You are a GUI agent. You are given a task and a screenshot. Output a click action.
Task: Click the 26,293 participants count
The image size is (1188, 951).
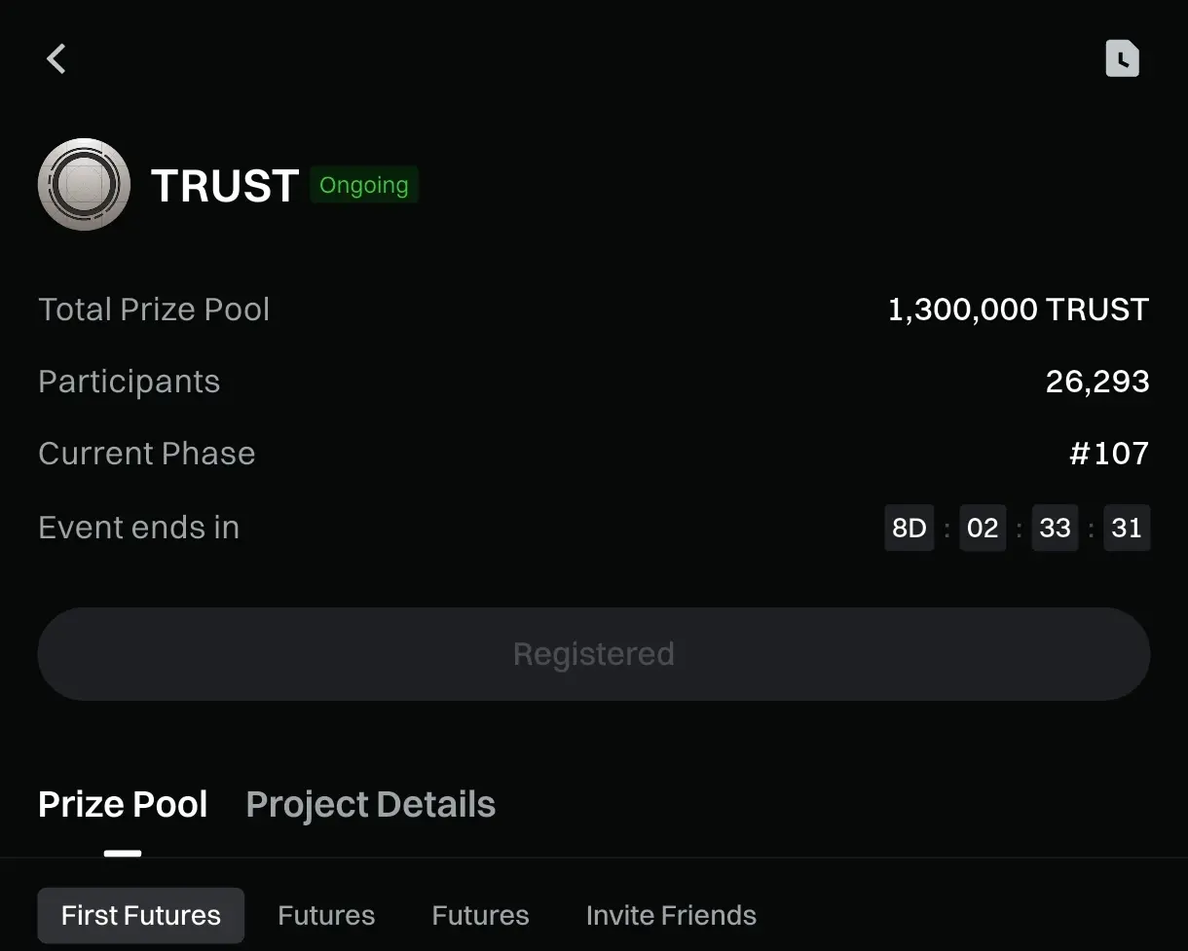[1097, 382]
